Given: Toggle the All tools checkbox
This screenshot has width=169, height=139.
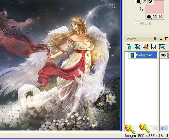Looking at the screenshot, I should [137, 24].
